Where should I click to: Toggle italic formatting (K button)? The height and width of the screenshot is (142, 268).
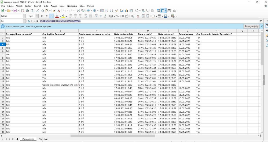[x=47, y=16]
